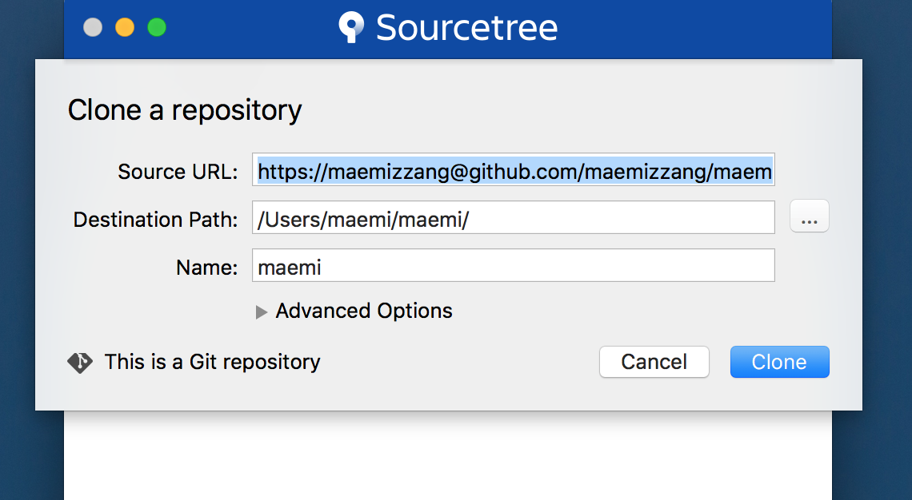
Task: Expand the Advanced Options disclosure triangle
Action: tap(261, 312)
